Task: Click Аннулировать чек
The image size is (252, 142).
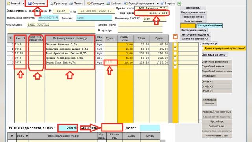Action: 217,136
